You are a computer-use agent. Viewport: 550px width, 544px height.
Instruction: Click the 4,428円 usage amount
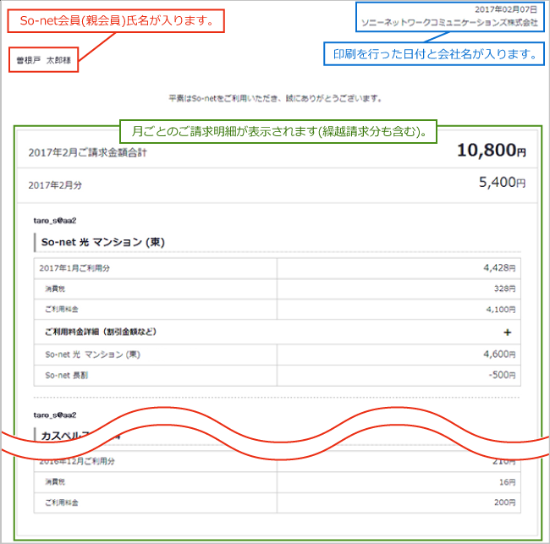[499, 267]
